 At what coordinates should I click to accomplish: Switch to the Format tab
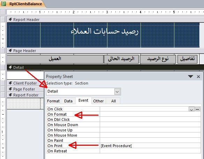pos(53,101)
